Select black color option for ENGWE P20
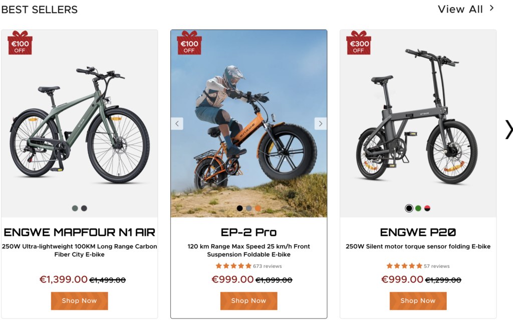The image size is (513, 321). point(409,208)
